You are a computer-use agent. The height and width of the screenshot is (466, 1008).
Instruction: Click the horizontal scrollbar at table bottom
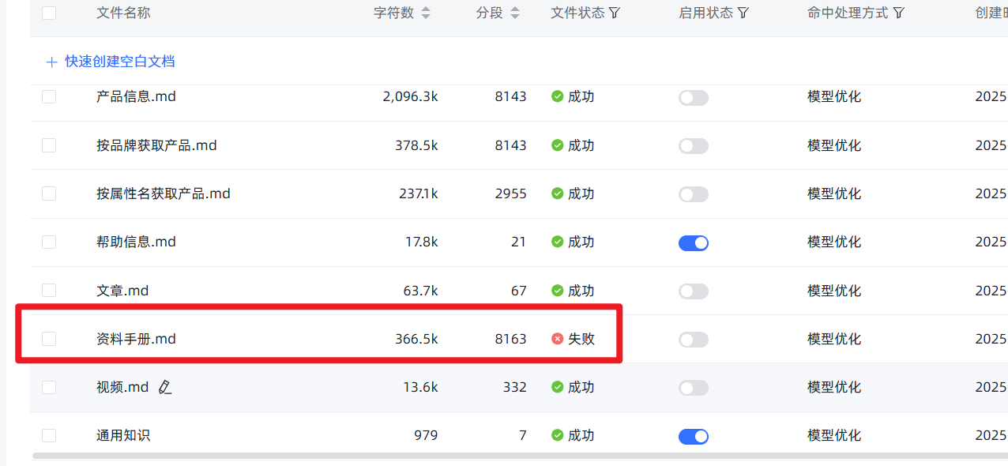point(520,456)
